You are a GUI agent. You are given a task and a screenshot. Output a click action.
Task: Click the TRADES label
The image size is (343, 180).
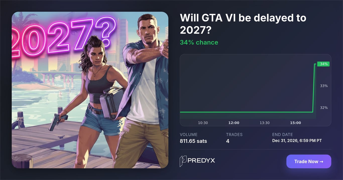(x=234, y=135)
